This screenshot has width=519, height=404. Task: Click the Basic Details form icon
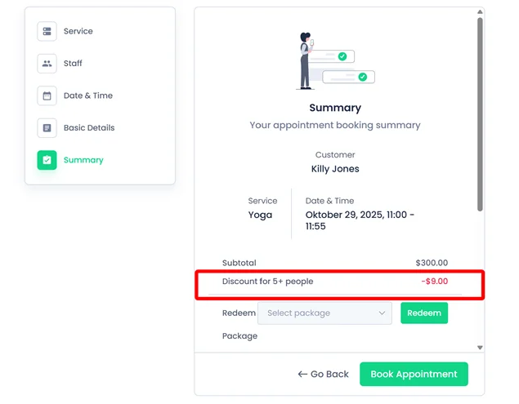(x=47, y=128)
